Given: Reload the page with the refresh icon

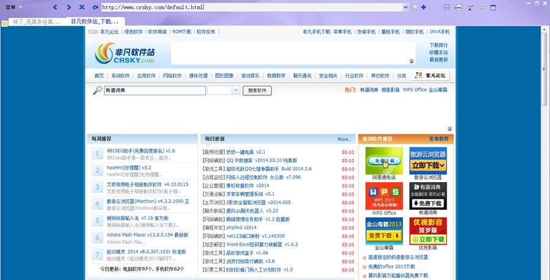Looking at the screenshot, I should point(95,7).
